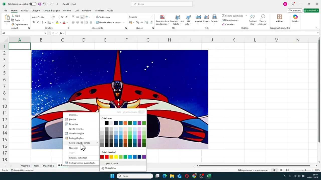
Task: Apply bold with the G button
Action: point(34,22)
